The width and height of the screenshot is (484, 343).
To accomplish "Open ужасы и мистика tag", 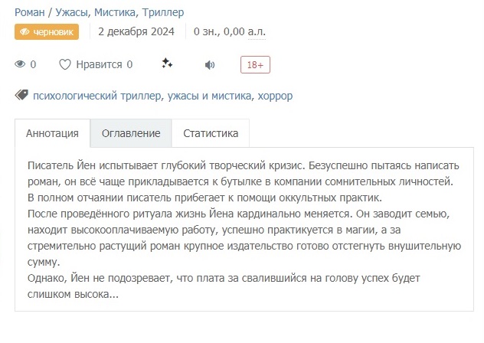I will pyautogui.click(x=209, y=96).
